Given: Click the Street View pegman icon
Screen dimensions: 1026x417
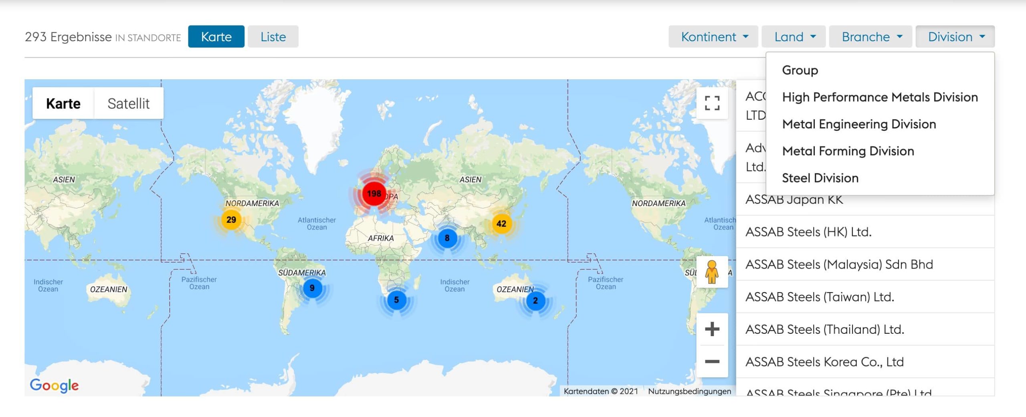Looking at the screenshot, I should point(712,272).
